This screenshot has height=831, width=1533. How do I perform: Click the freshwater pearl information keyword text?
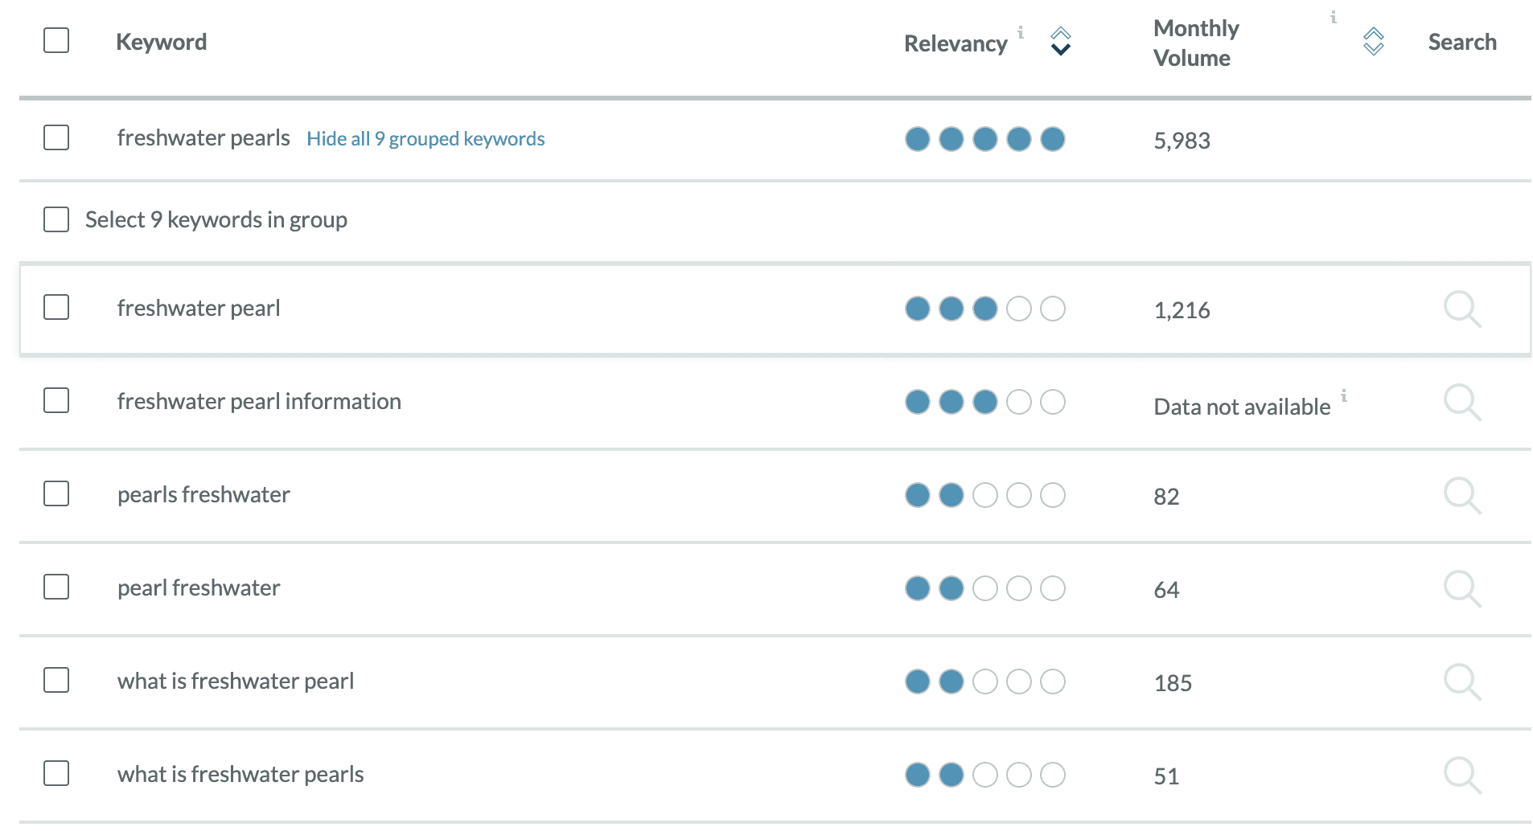[259, 401]
